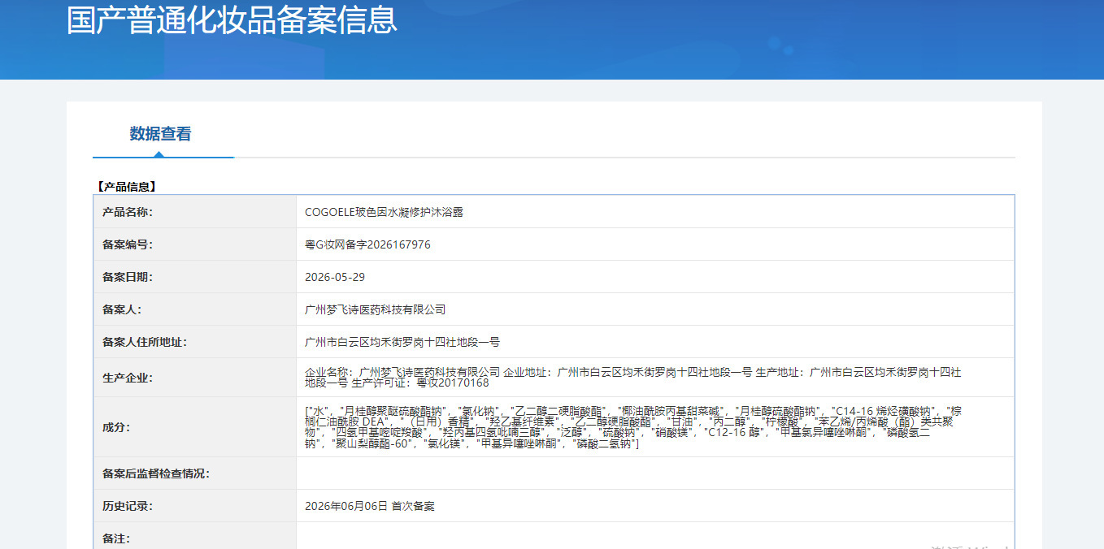Open the 数据查看 tab
Screen dimensions: 1104x549
[160, 134]
